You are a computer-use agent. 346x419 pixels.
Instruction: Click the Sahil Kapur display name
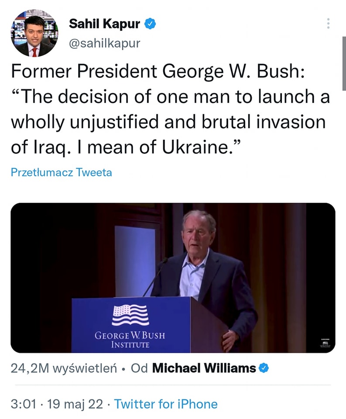104,24
